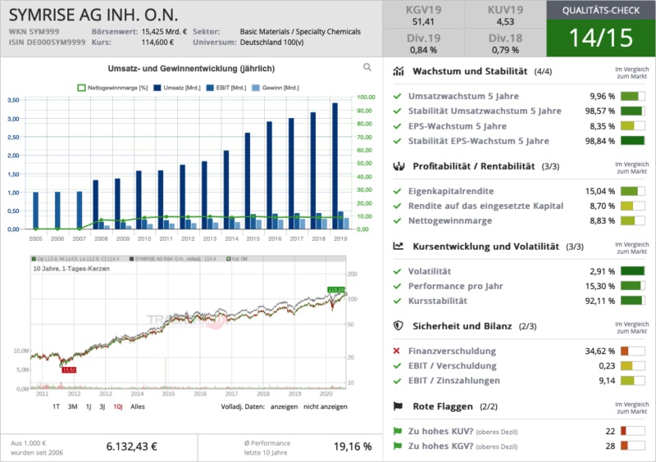Click the SYMRISE AG INH. O.N. title
This screenshot has height=462, width=656.
click(93, 15)
